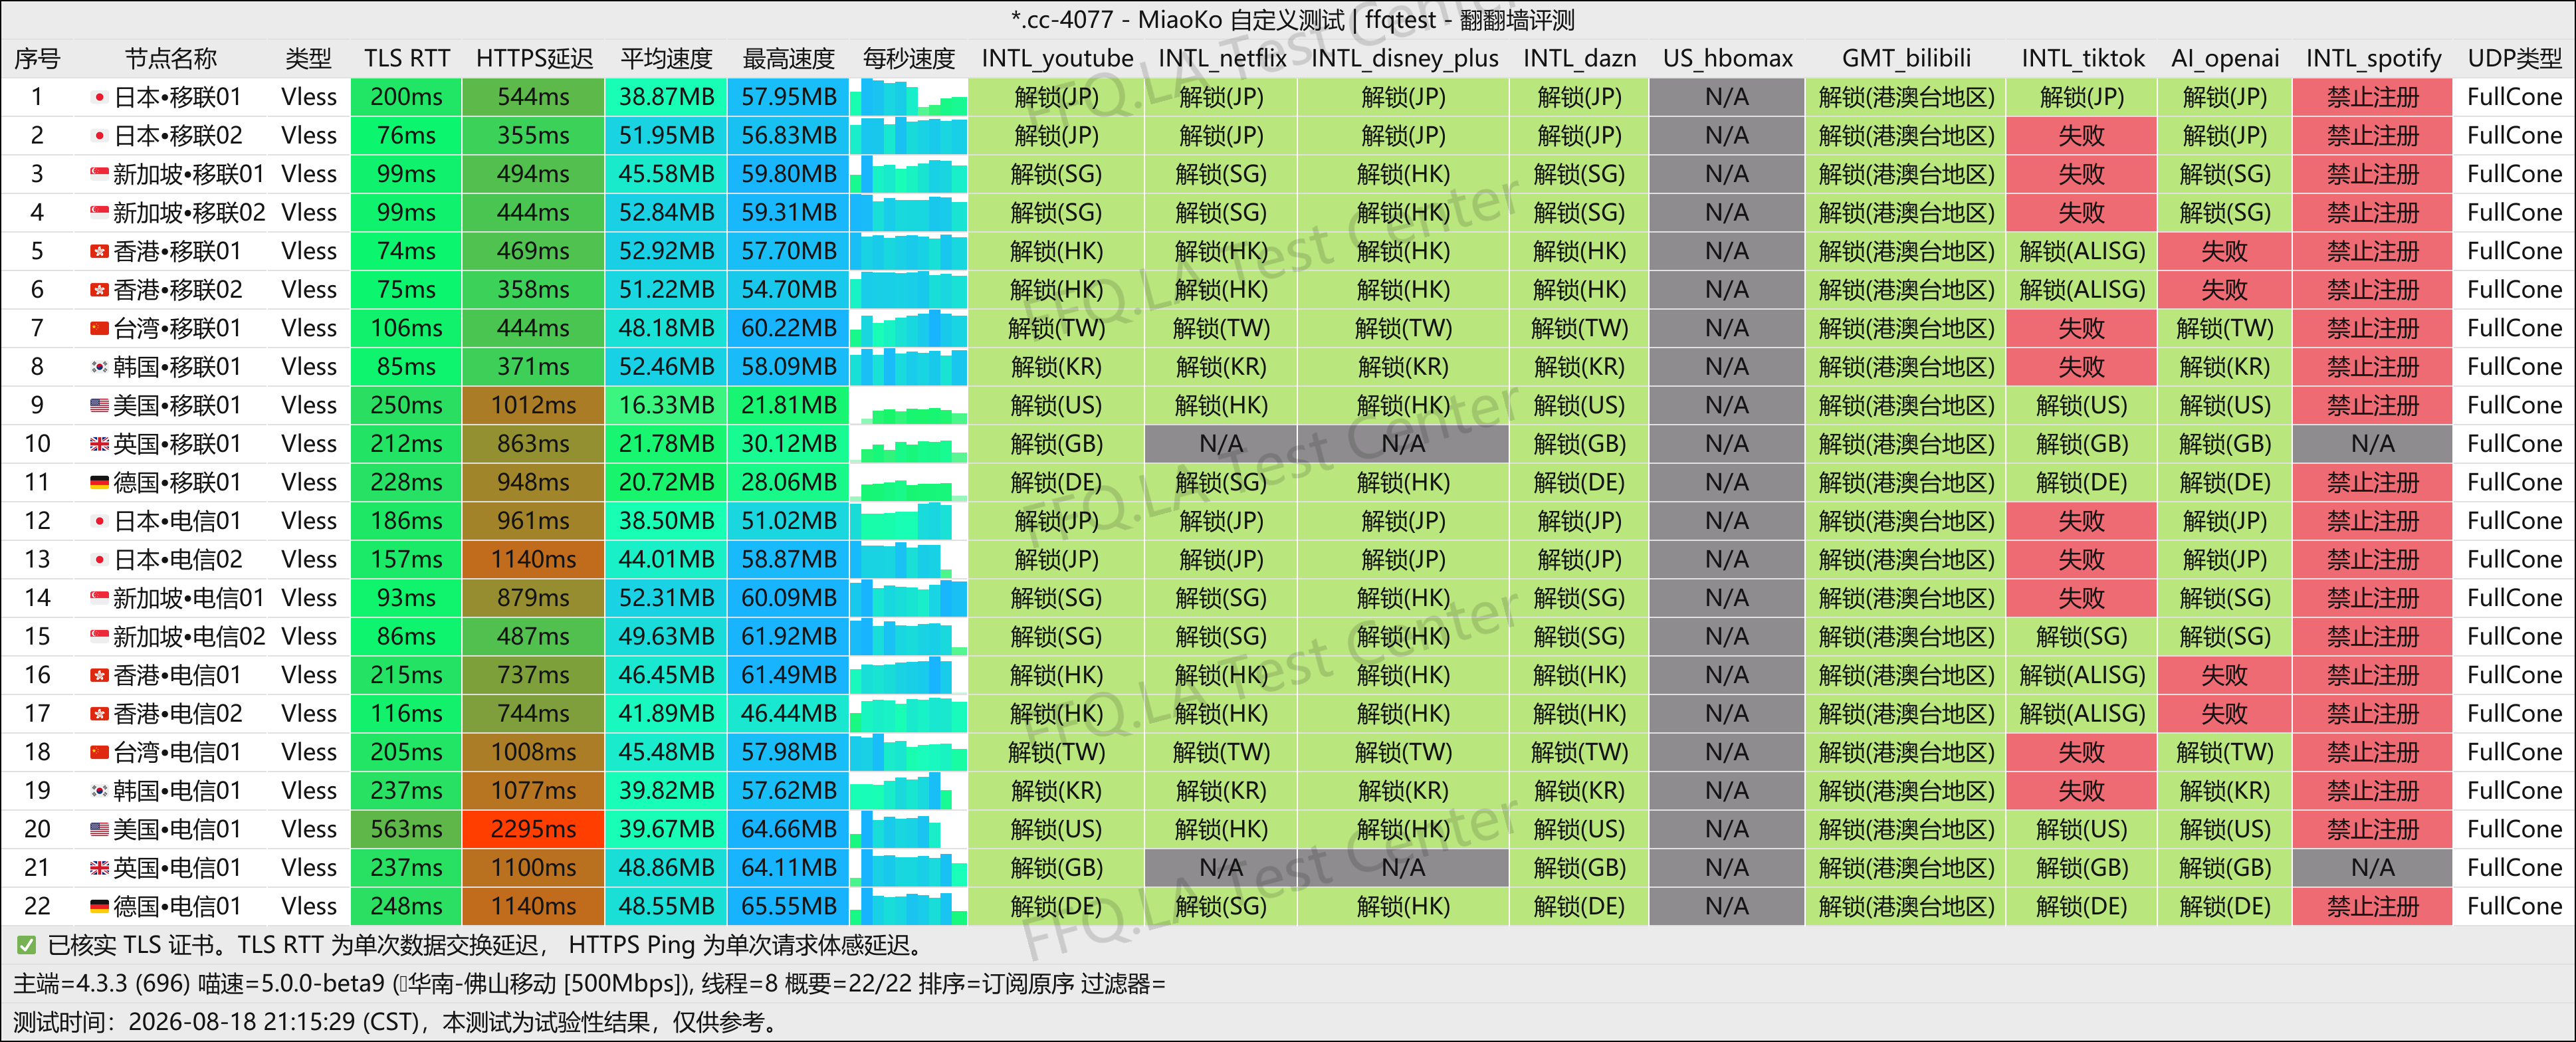
Task: Click the 香港•电信01 node name
Action: click(177, 675)
